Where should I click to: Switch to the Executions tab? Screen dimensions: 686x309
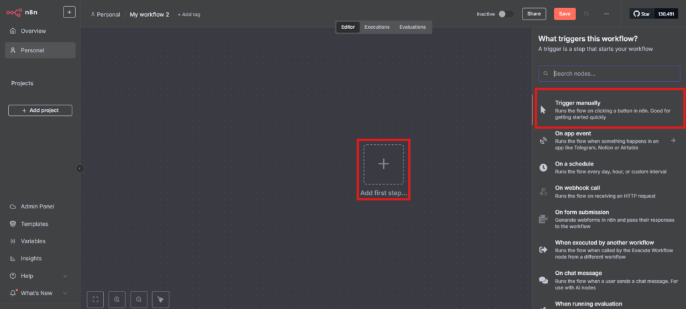click(x=377, y=27)
